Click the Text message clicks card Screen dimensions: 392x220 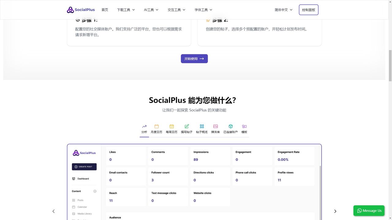click(x=168, y=197)
